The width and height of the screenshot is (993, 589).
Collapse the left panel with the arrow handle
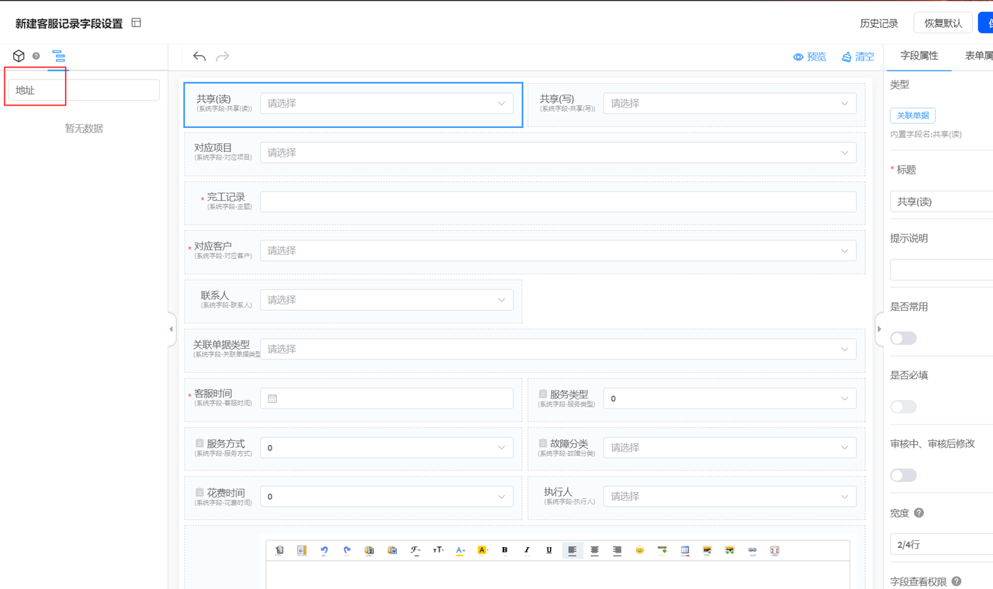(x=171, y=329)
